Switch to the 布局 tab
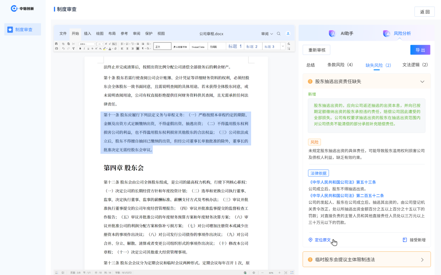441x275 pixels. (x=112, y=33)
